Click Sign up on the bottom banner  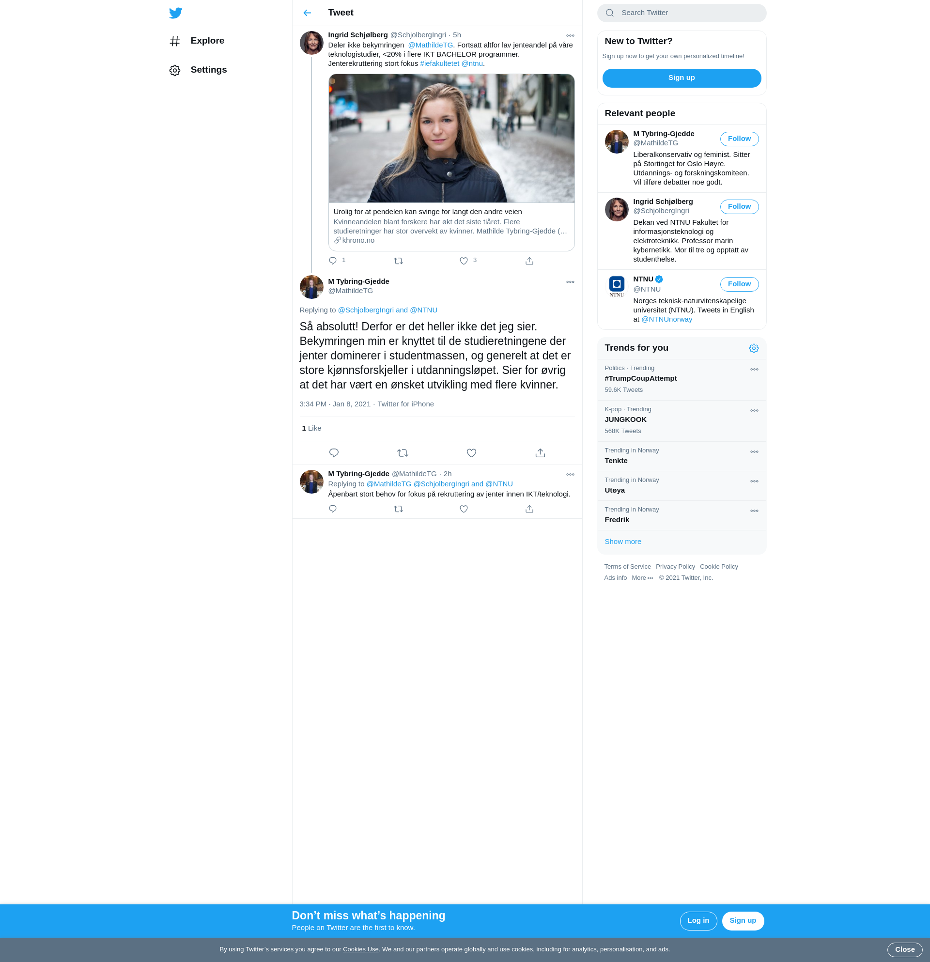click(743, 921)
